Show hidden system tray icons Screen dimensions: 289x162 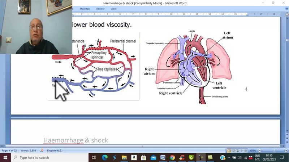pos(229,158)
